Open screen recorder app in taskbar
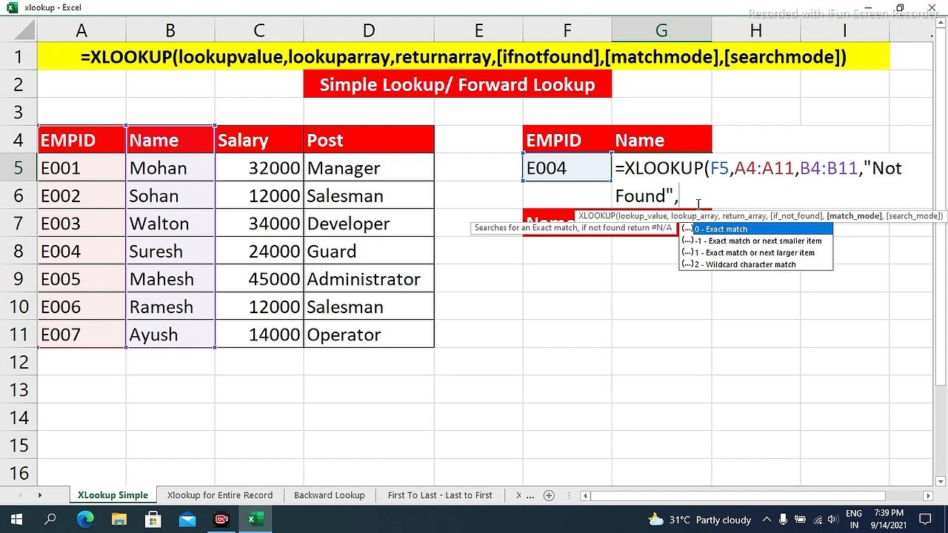948x533 pixels. (221, 520)
